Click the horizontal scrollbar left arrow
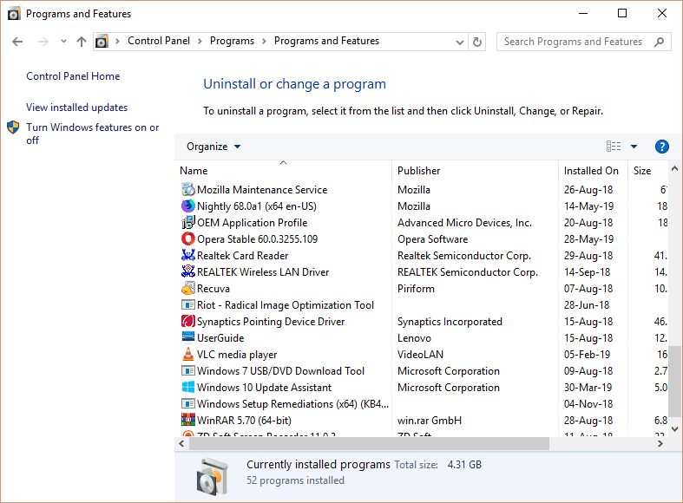 click(x=181, y=444)
